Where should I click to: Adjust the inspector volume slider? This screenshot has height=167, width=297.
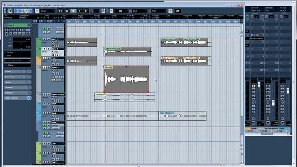(x=21, y=41)
